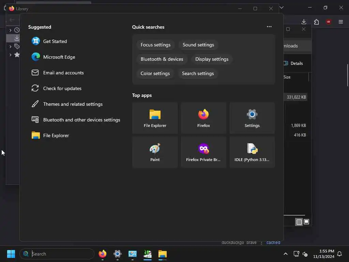Open File Explorer in Suggested list
This screenshot has height=262, width=349.
(50, 135)
